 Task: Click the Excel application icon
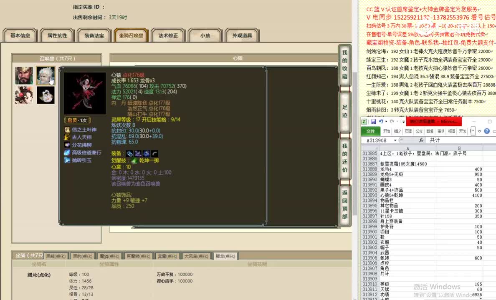364,122
